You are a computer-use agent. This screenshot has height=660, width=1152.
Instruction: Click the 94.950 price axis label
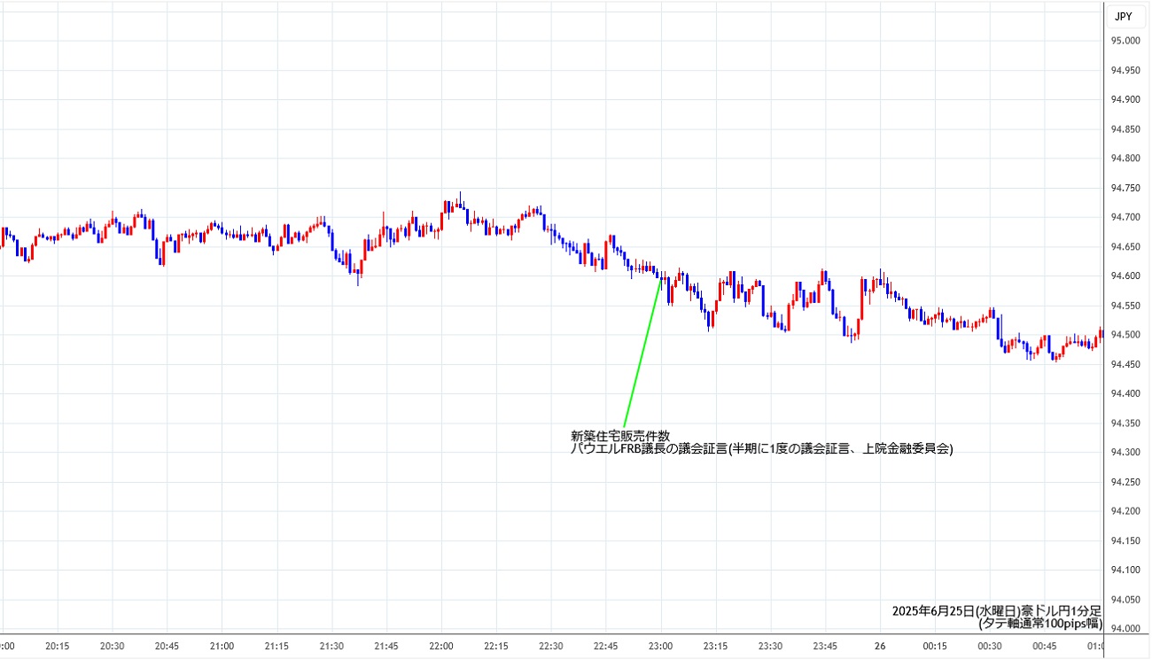[x=1126, y=70]
